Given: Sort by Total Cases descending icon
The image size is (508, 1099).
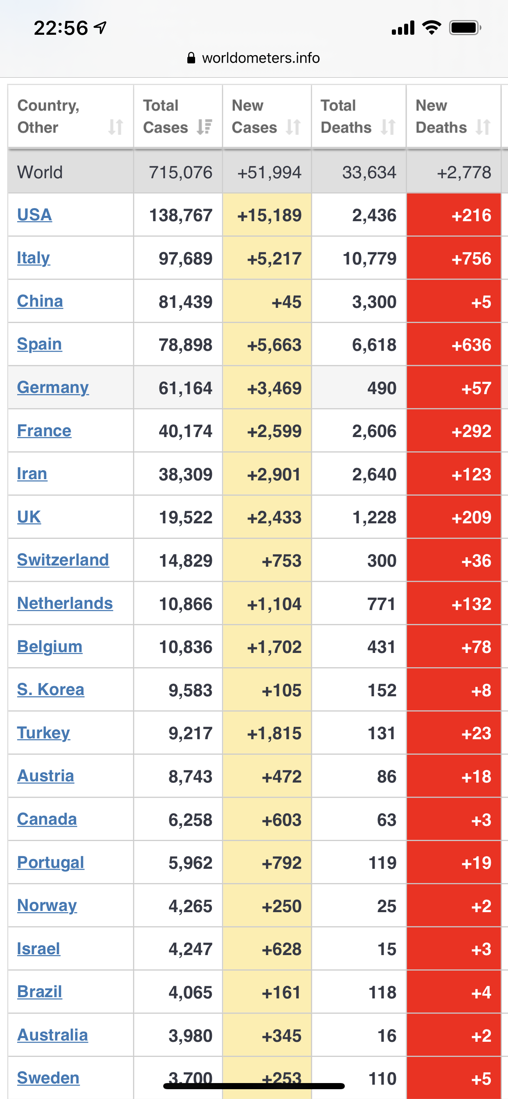Looking at the screenshot, I should click(x=205, y=127).
